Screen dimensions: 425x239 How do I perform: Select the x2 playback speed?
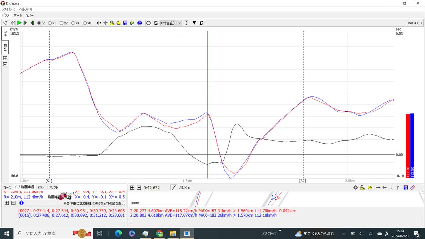click(x=64, y=23)
